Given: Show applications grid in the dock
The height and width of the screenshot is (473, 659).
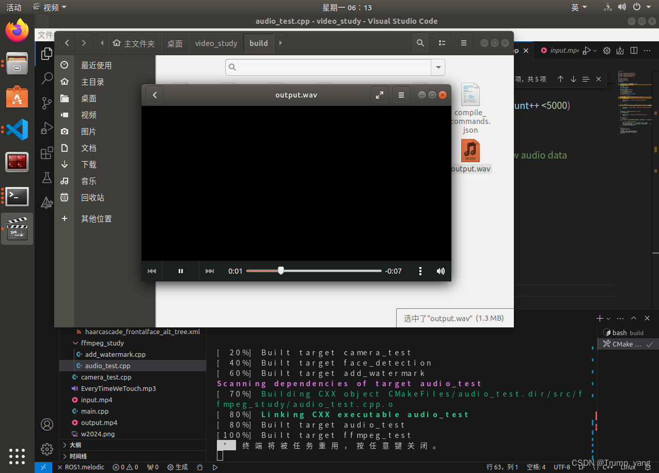Looking at the screenshot, I should click(x=17, y=456).
